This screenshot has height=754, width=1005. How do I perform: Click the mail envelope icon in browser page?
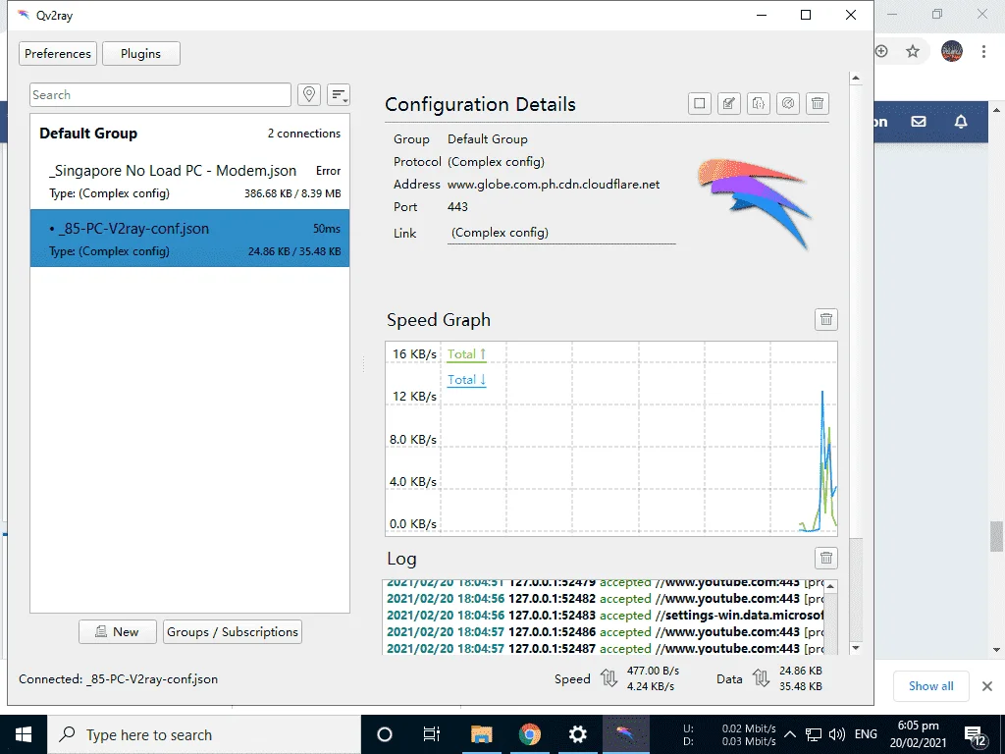click(919, 121)
